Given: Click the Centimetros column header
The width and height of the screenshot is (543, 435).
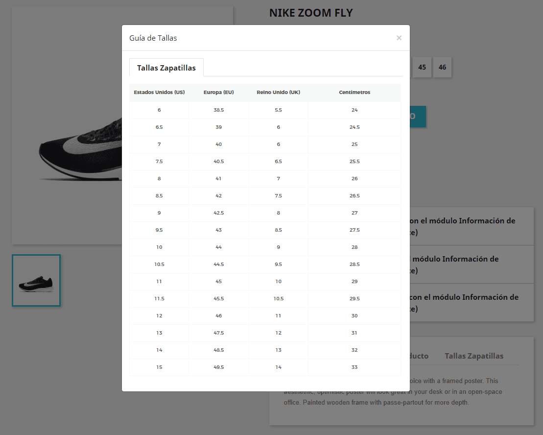Looking at the screenshot, I should click(354, 92).
